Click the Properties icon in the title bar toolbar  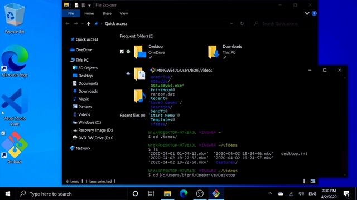(x=76, y=5)
